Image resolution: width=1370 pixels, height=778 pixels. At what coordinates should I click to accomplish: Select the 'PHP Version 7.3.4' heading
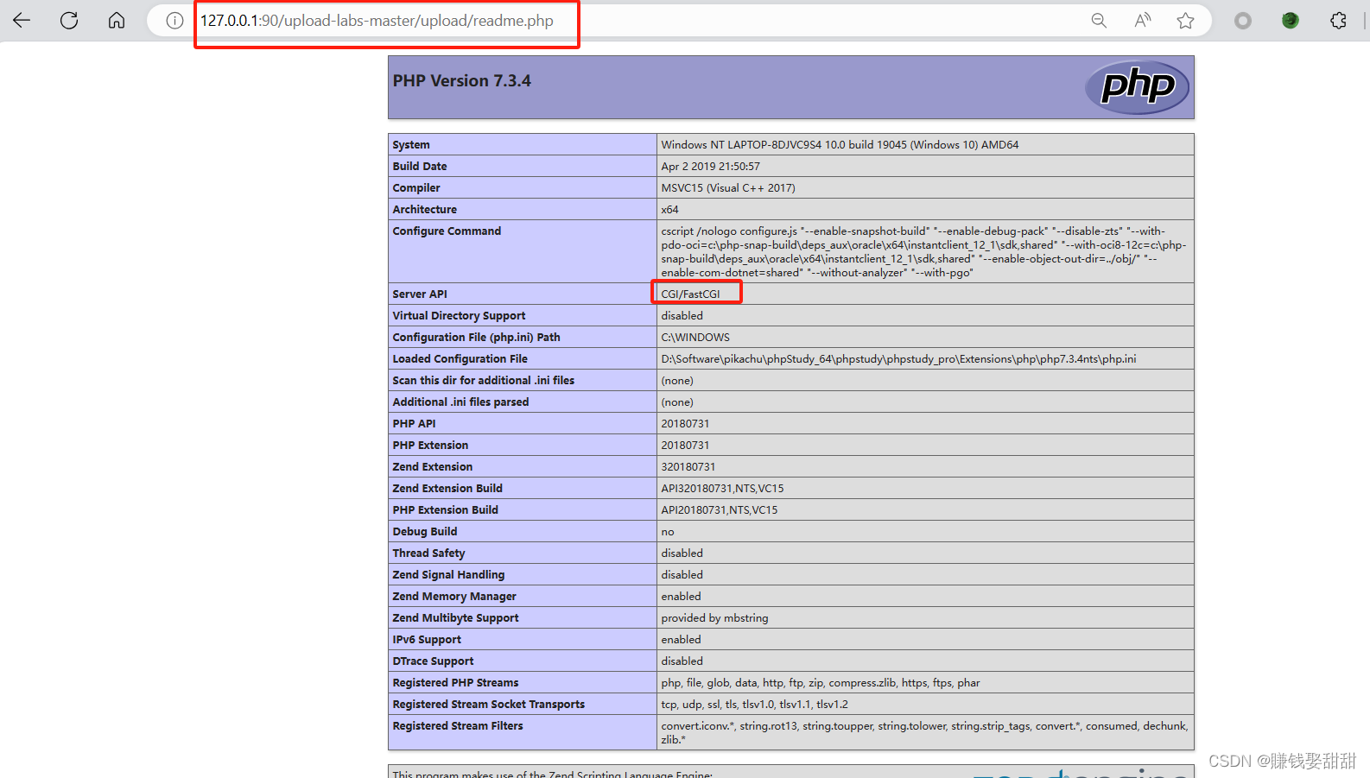coord(461,80)
